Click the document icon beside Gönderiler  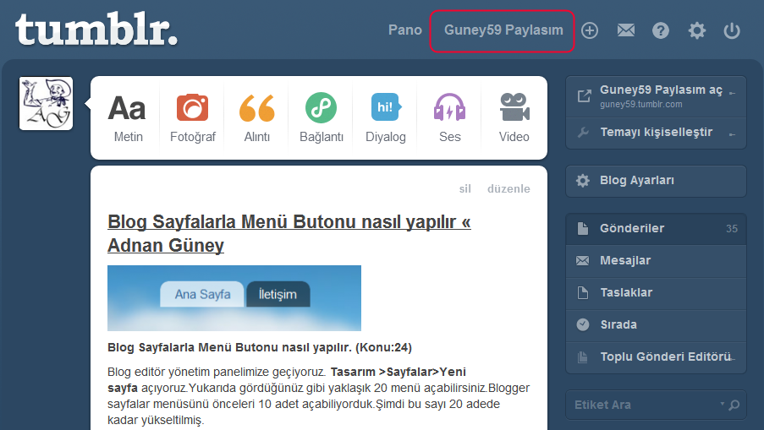(x=583, y=228)
